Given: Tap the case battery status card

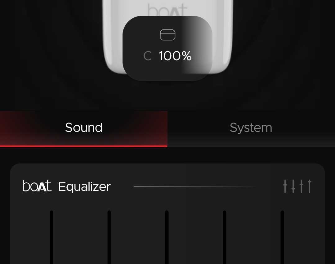Looking at the screenshot, I should (167, 48).
